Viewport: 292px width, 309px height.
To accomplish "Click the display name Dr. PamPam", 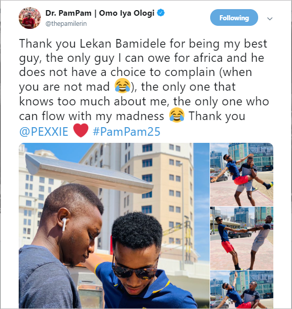I will point(68,13).
